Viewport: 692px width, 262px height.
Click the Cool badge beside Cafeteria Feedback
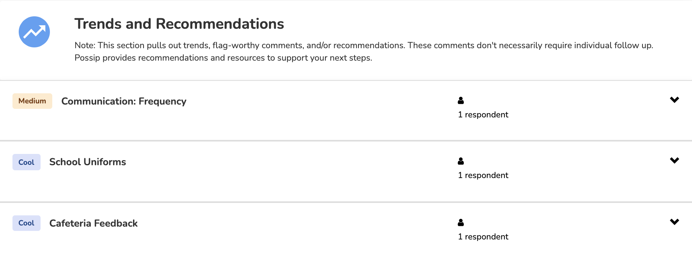pos(27,223)
